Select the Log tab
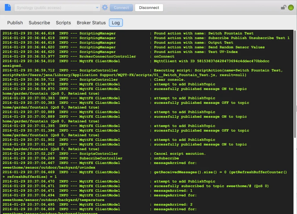Image resolution: width=297 pixels, height=214 pixels. (116, 23)
